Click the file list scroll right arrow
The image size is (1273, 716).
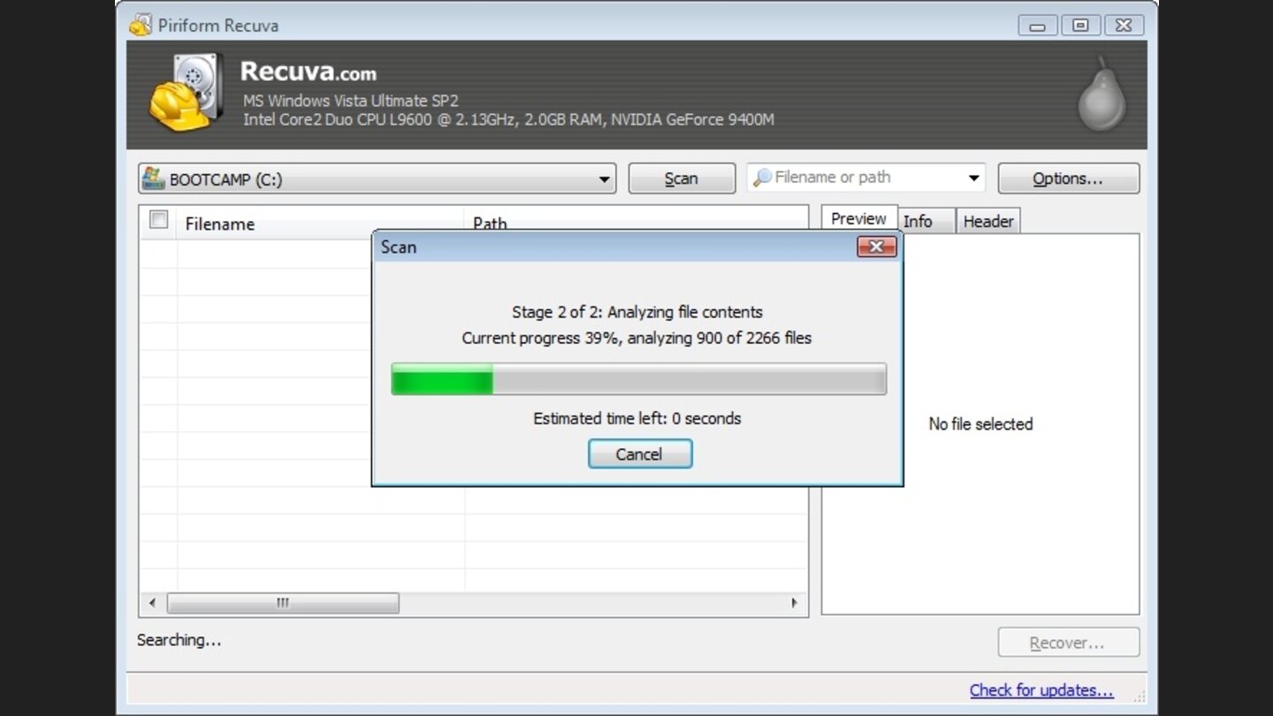(794, 603)
